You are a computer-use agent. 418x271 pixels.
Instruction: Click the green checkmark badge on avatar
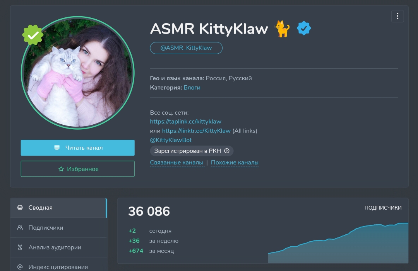pyautogui.click(x=33, y=35)
